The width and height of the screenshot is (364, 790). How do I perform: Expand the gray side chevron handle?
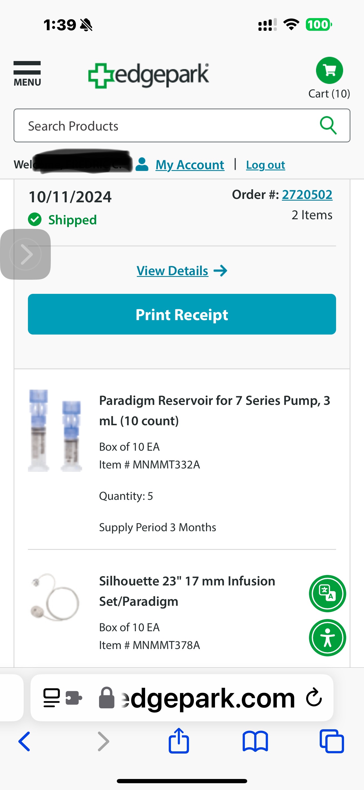(x=25, y=254)
